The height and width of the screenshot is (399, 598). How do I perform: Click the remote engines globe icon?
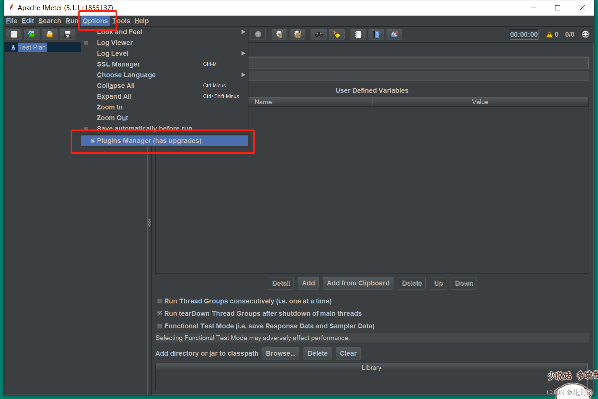(x=585, y=34)
